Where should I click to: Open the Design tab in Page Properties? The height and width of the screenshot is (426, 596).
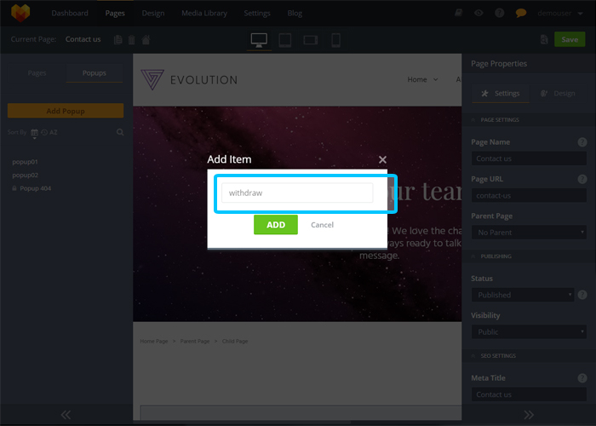tap(558, 94)
